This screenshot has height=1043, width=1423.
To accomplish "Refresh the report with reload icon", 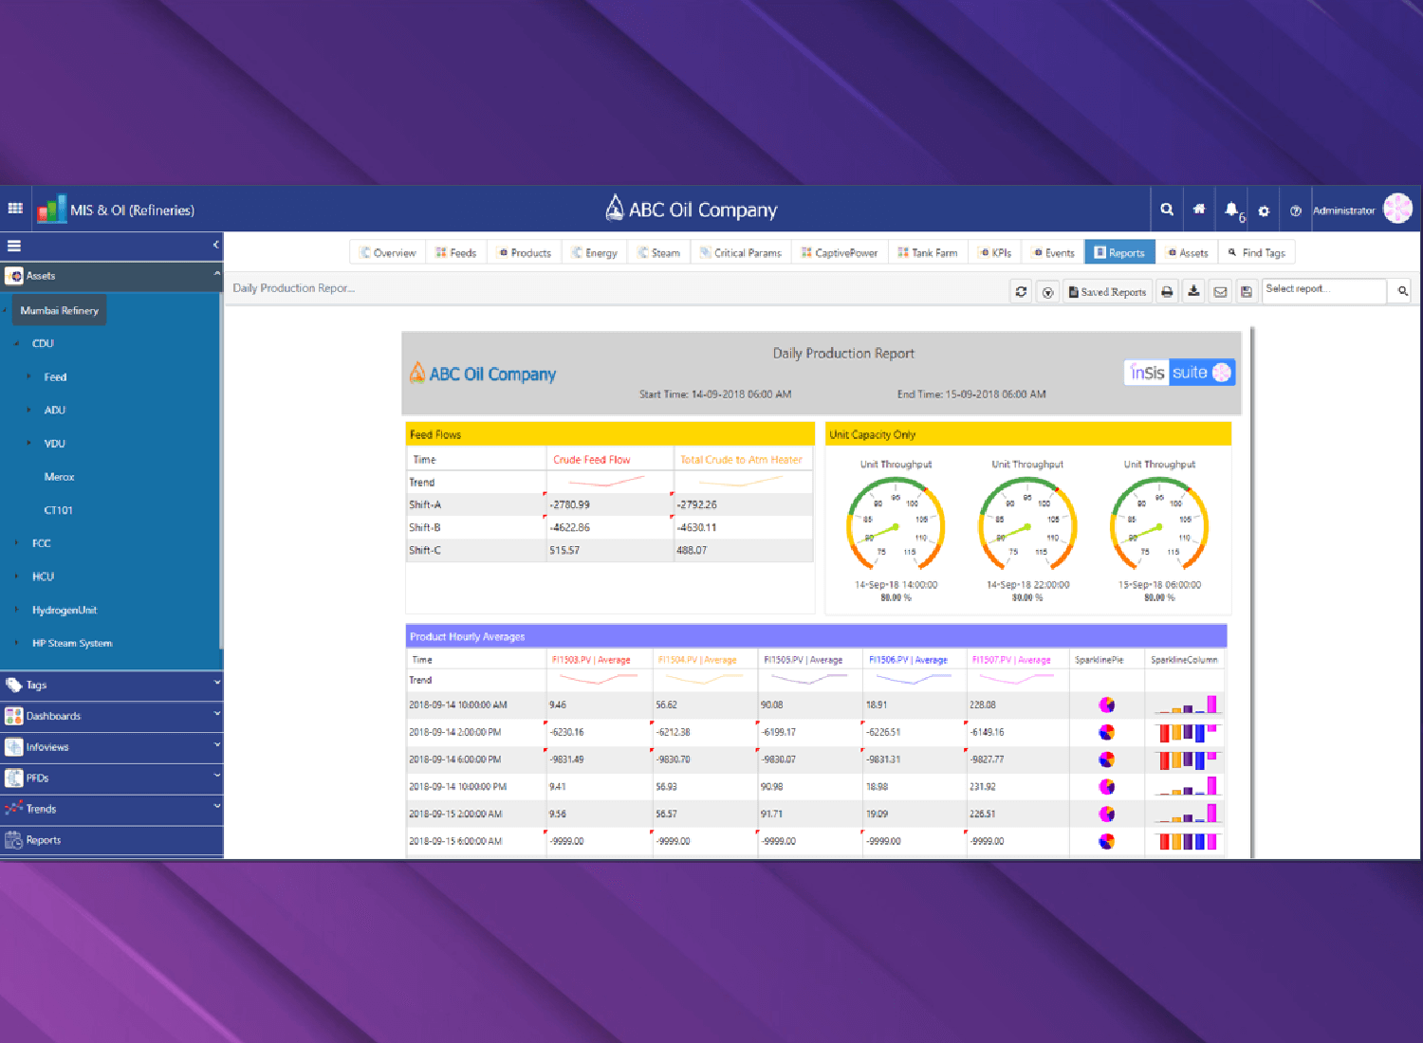I will click(x=1021, y=292).
